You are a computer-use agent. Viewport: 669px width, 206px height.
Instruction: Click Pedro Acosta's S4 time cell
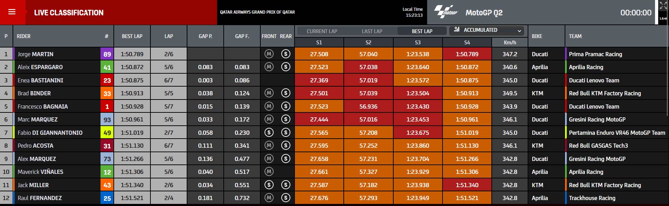pos(467,146)
